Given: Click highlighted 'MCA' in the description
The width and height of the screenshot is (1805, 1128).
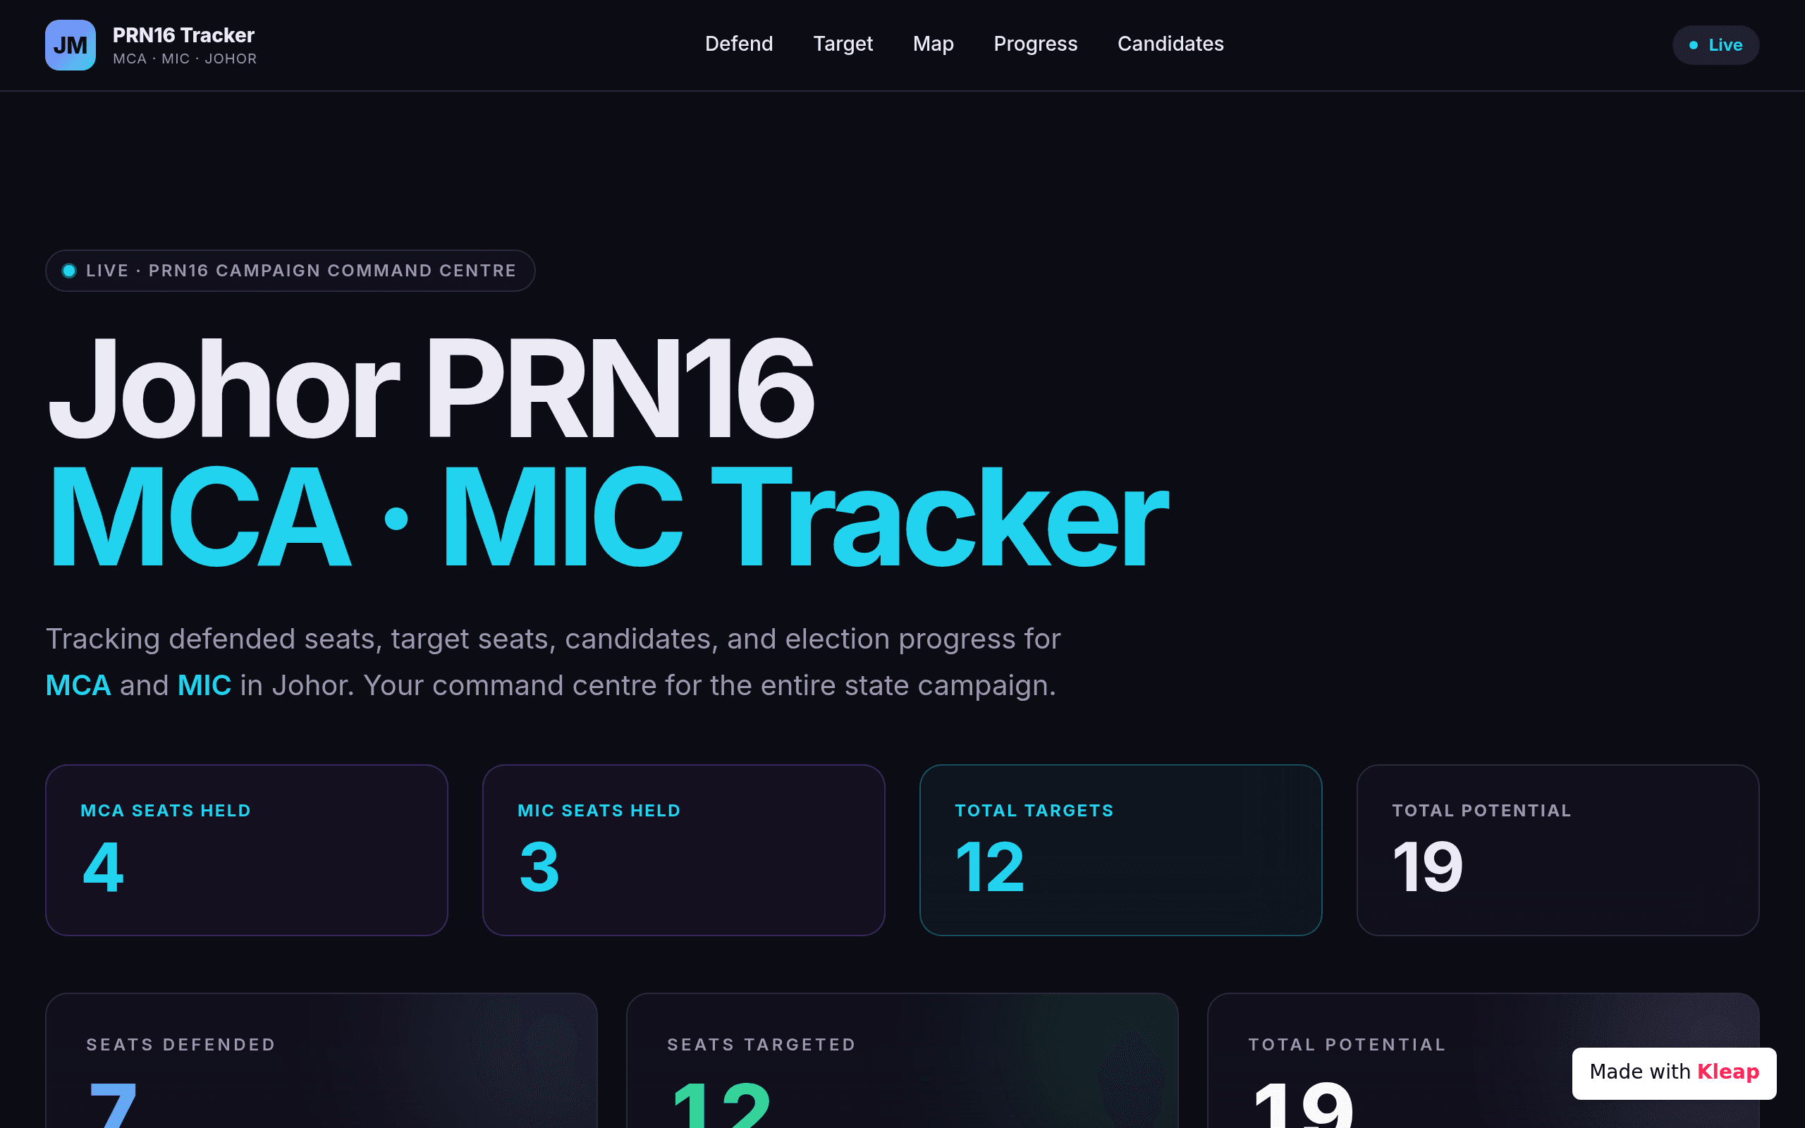Looking at the screenshot, I should coord(78,685).
